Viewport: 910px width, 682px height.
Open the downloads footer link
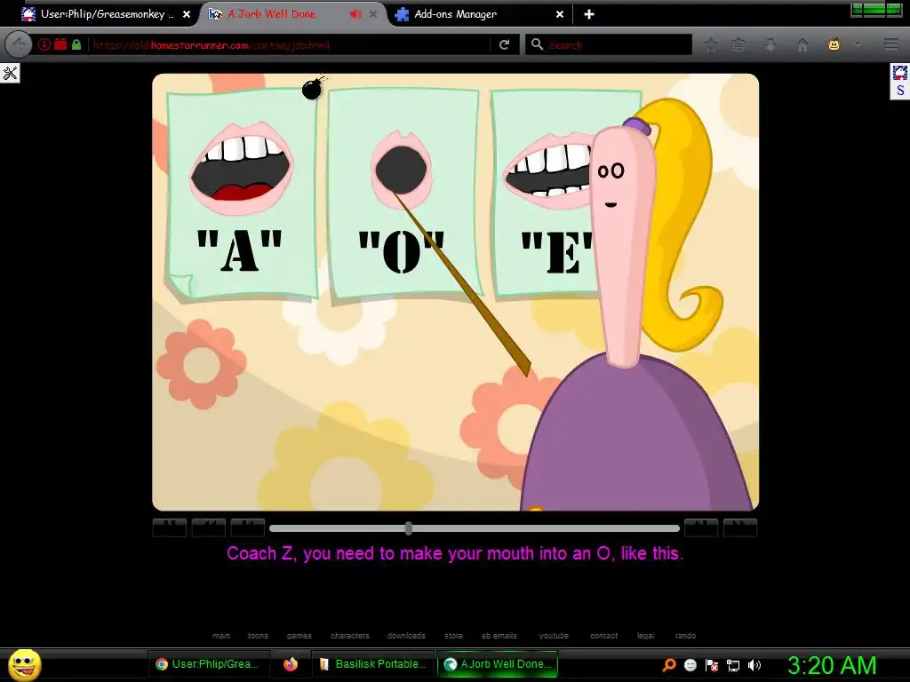pyautogui.click(x=406, y=636)
